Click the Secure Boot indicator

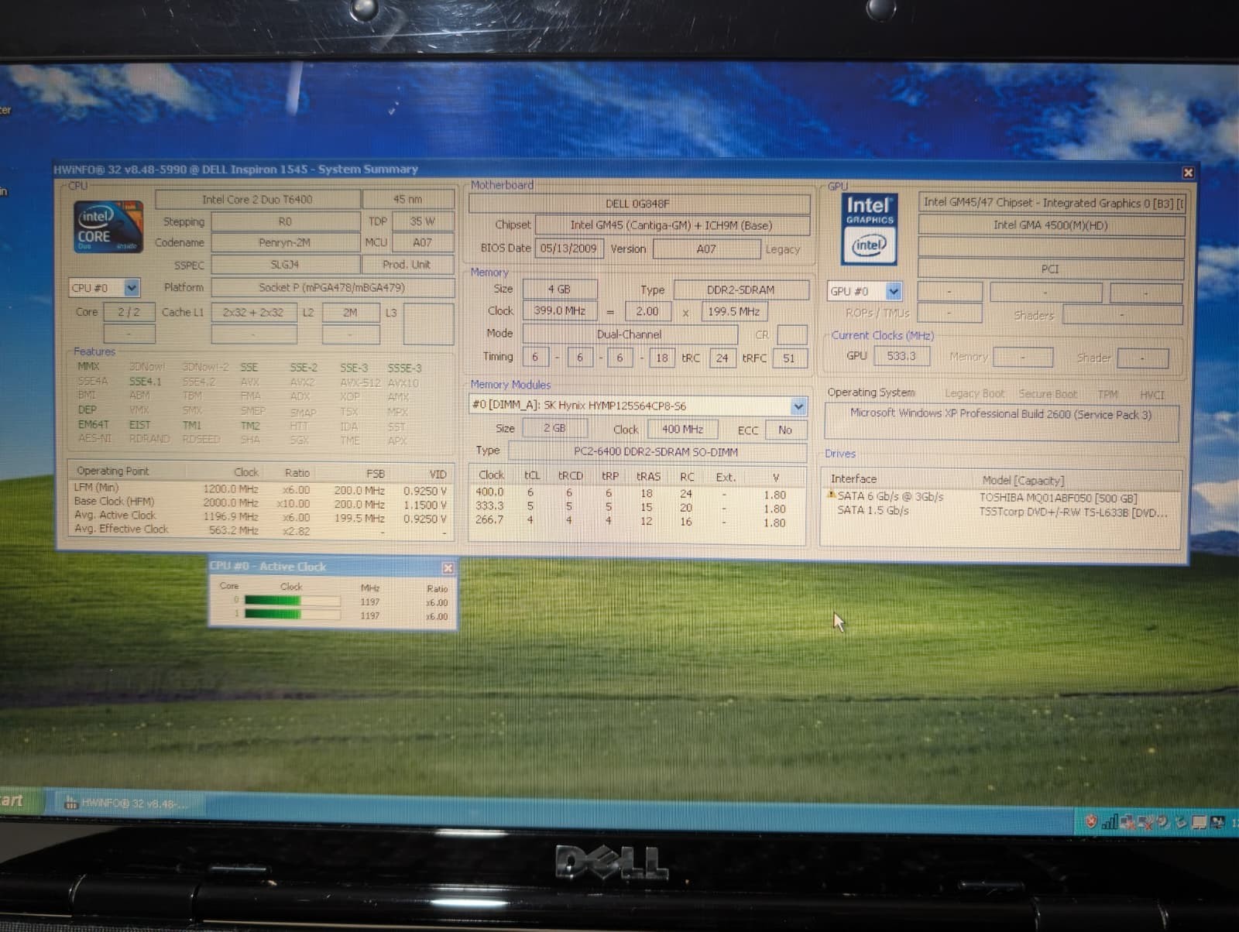point(1047,394)
